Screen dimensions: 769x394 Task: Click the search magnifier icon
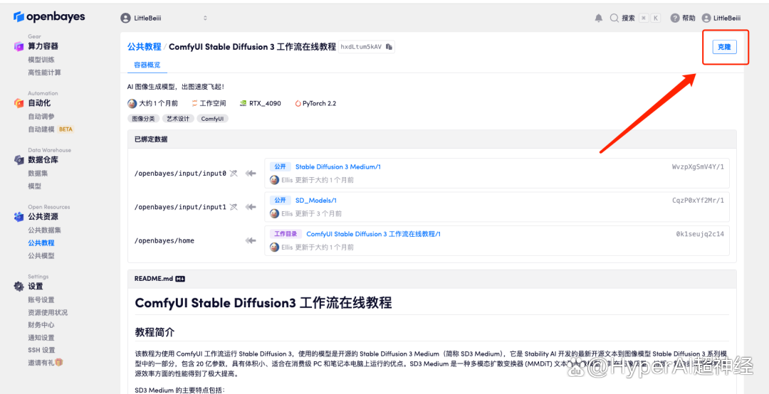tap(614, 18)
